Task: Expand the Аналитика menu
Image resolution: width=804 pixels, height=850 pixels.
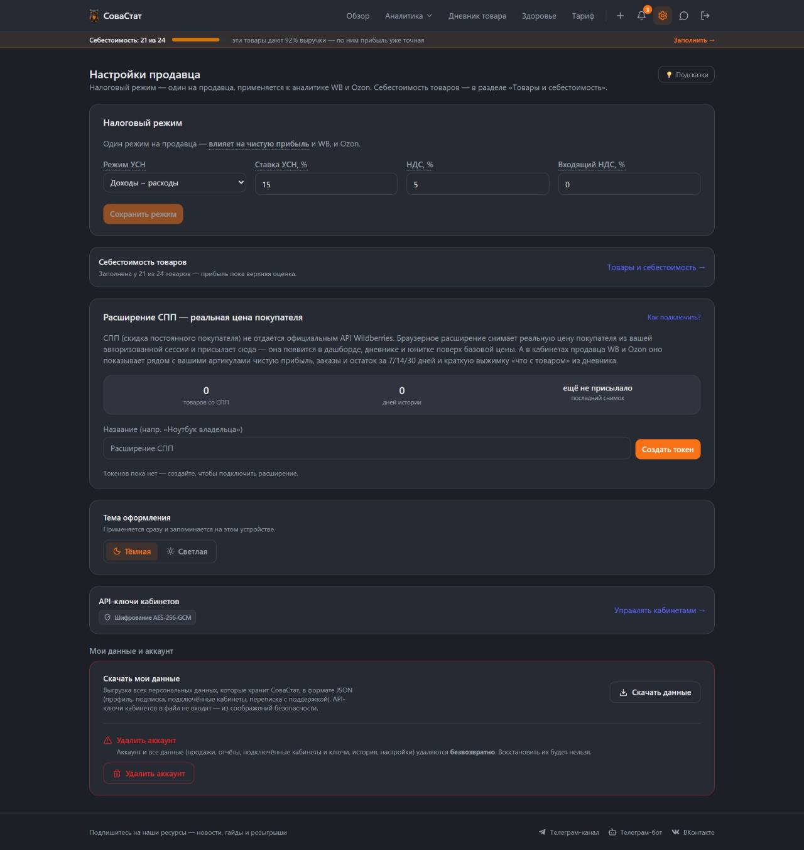Action: [x=408, y=16]
